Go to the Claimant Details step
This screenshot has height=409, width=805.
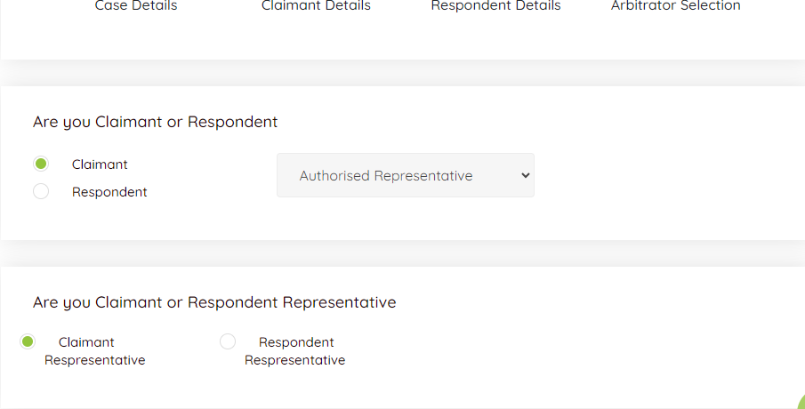click(316, 6)
